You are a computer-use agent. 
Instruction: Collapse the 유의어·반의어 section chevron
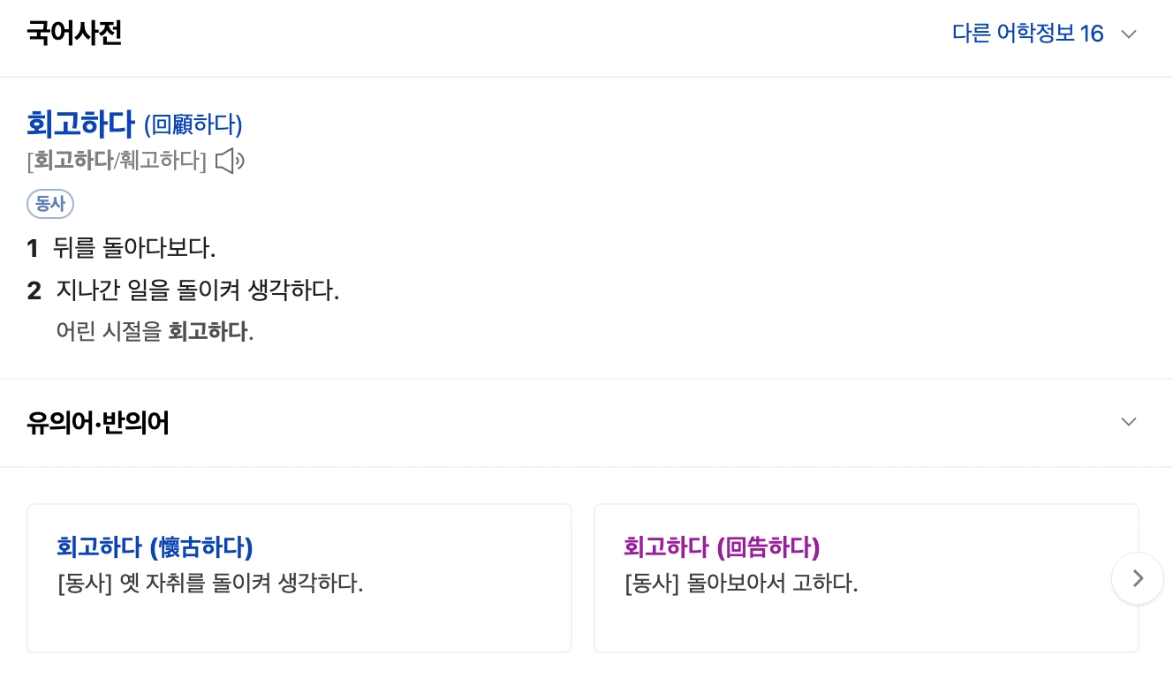pyautogui.click(x=1128, y=422)
